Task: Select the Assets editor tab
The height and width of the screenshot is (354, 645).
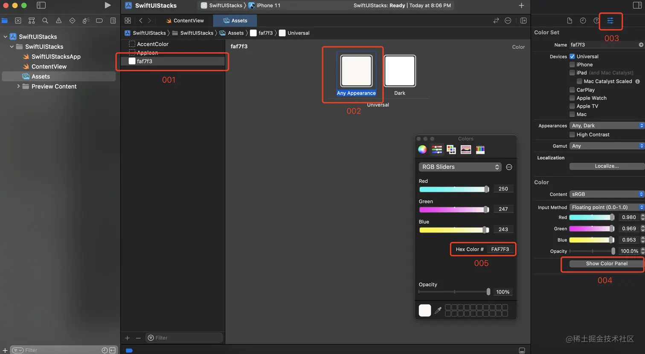Action: click(235, 20)
